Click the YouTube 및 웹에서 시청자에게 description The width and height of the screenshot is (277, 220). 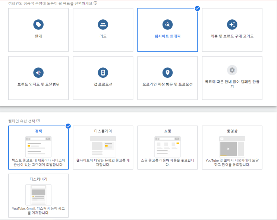[232, 162]
